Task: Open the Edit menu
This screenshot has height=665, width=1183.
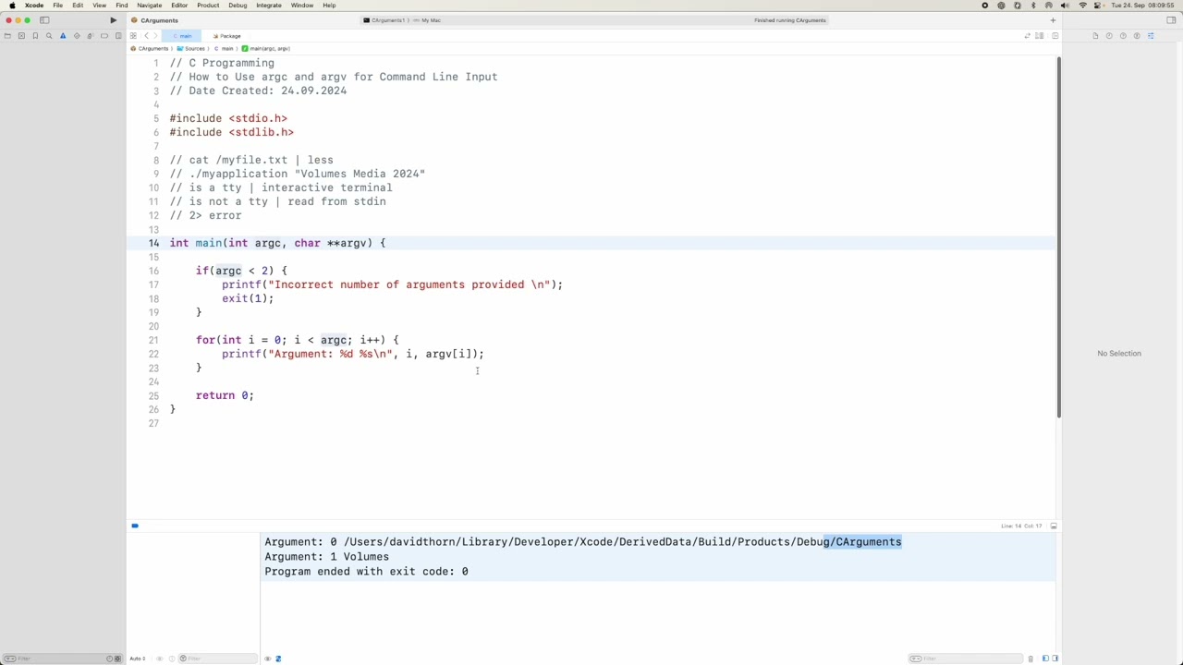Action: tap(78, 6)
